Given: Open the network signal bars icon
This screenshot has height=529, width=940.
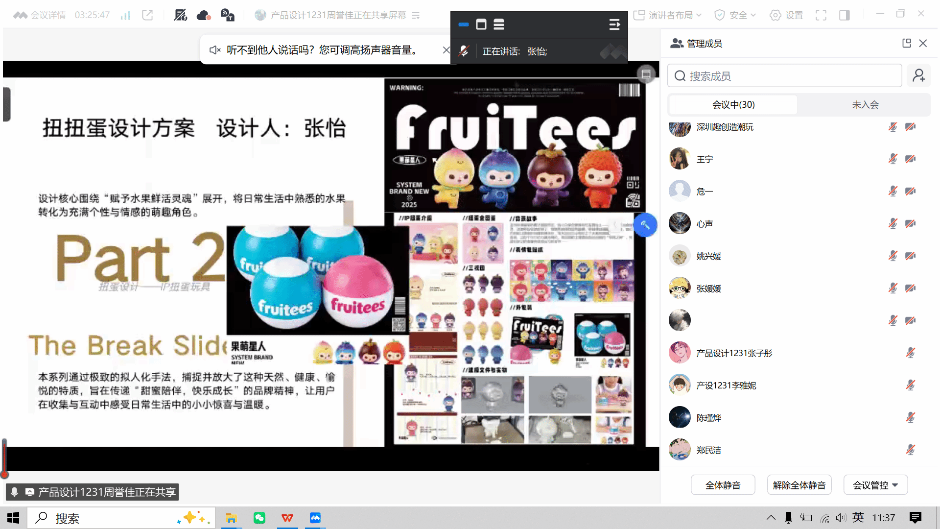Looking at the screenshot, I should [125, 15].
